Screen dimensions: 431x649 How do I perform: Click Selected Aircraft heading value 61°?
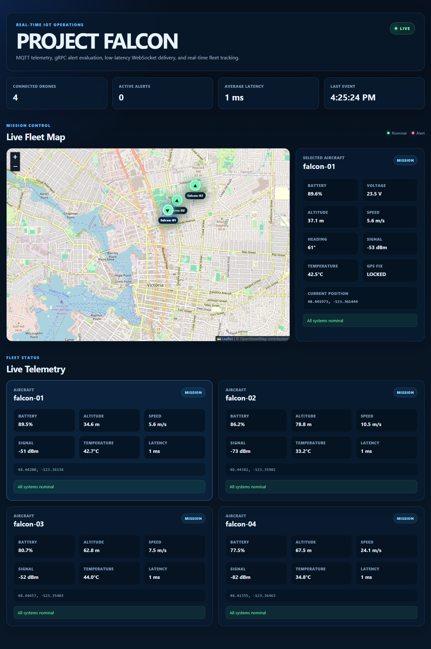tap(311, 248)
